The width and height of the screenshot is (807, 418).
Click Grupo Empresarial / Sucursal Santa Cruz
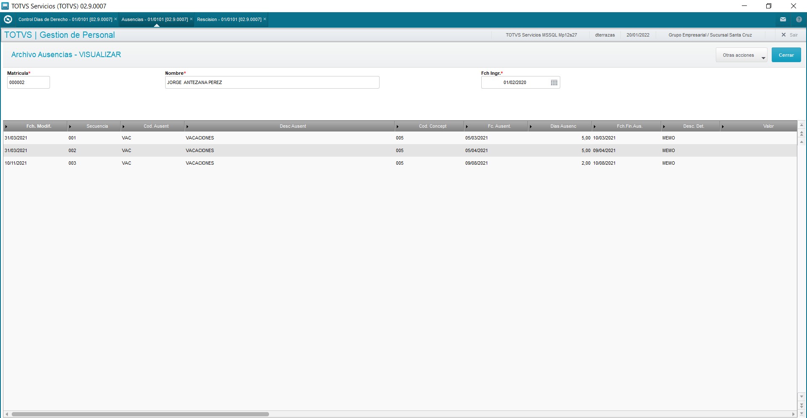pos(710,35)
